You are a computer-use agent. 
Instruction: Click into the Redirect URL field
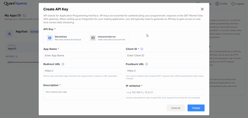83,71
